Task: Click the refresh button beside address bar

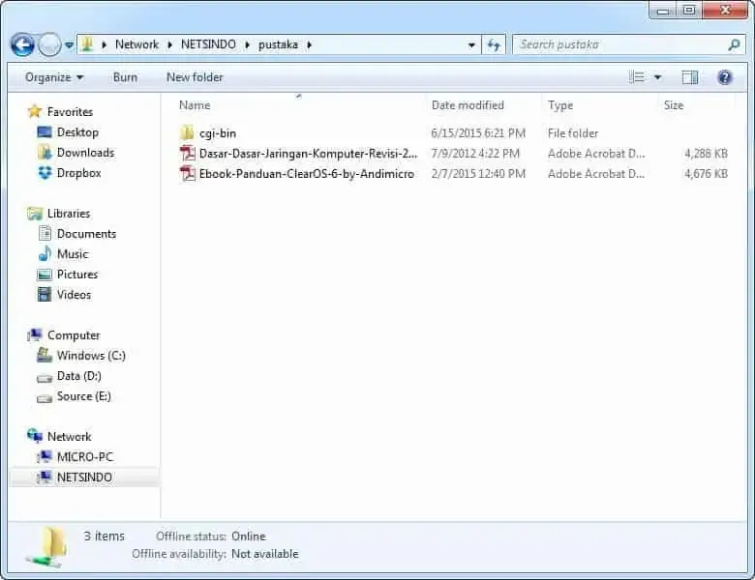Action: pos(494,44)
